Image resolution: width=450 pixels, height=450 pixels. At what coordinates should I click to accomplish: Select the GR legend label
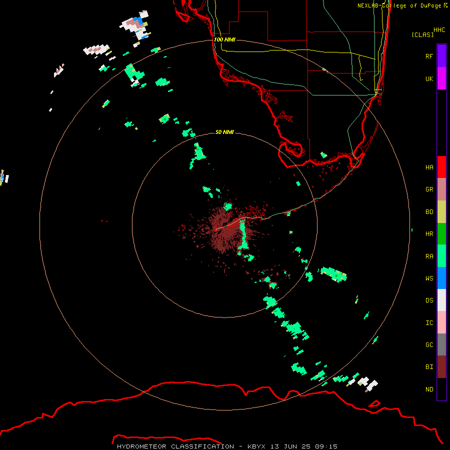429,189
